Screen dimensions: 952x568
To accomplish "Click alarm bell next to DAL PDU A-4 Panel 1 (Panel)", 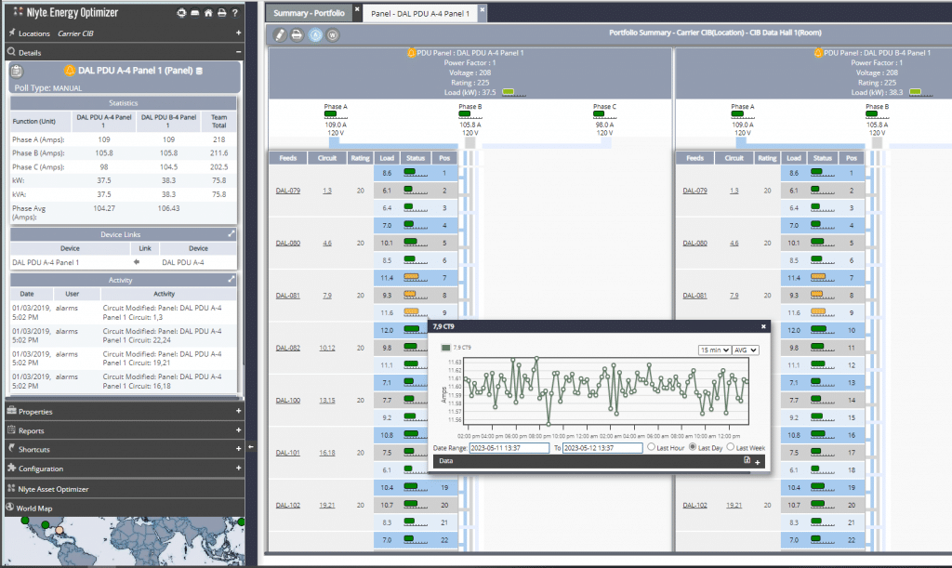I will tap(70, 71).
